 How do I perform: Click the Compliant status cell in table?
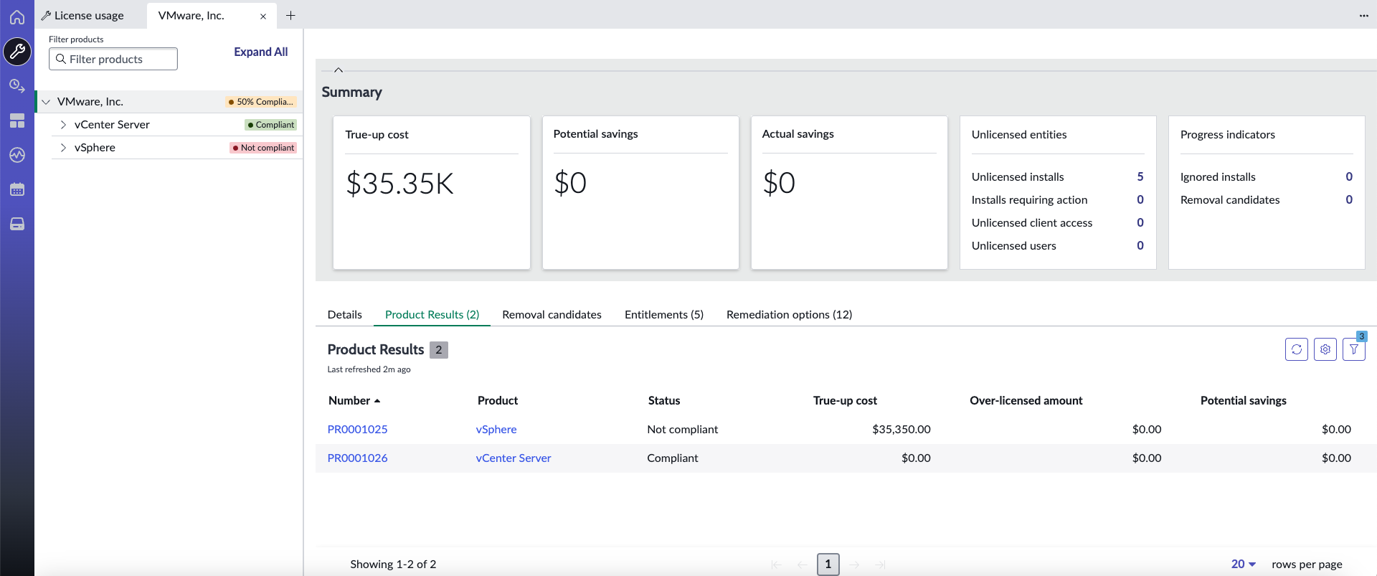pyautogui.click(x=673, y=458)
